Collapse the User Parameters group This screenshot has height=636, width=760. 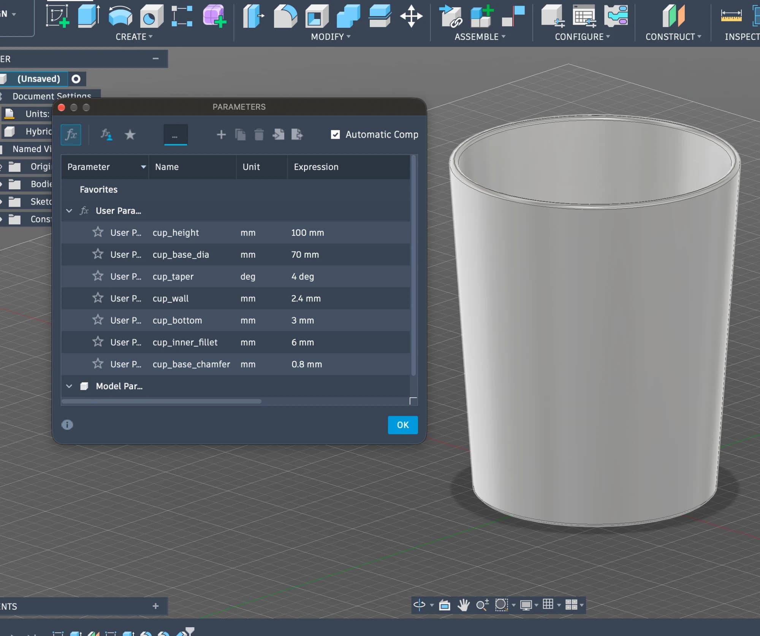[69, 211]
